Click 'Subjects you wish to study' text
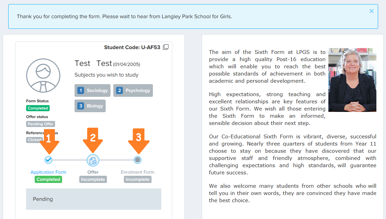The image size is (386, 219). [x=107, y=75]
